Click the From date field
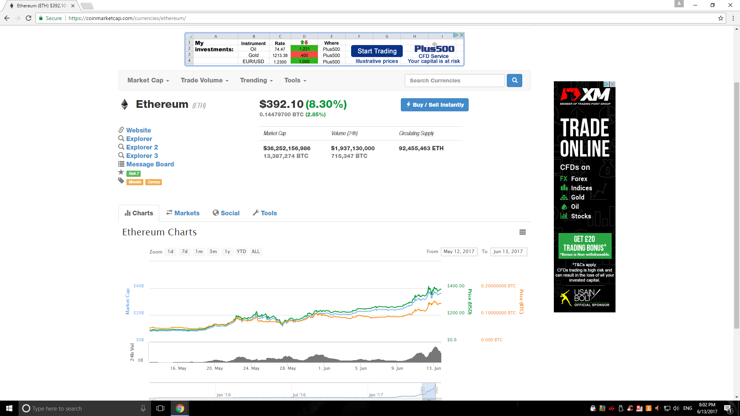Image resolution: width=740 pixels, height=416 pixels. (x=459, y=252)
